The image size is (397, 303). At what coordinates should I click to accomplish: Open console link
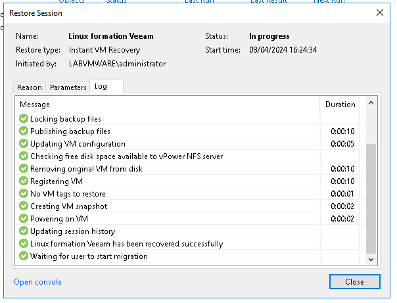tap(37, 282)
